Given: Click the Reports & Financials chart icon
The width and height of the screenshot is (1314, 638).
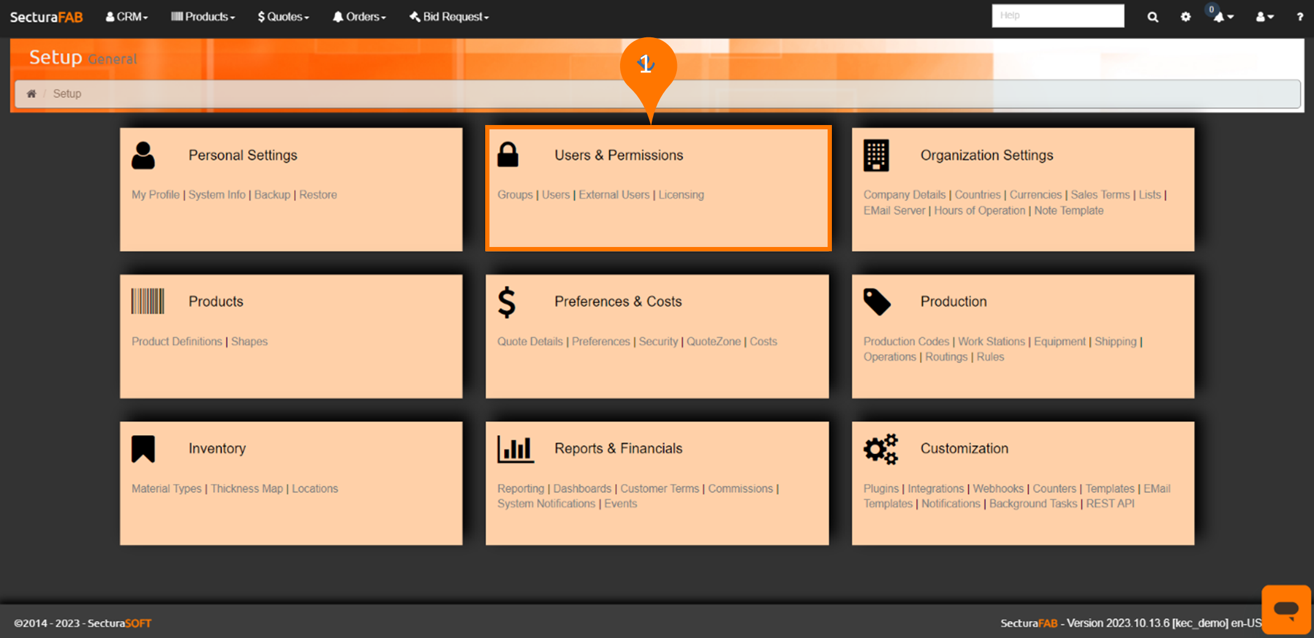Looking at the screenshot, I should tap(515, 449).
